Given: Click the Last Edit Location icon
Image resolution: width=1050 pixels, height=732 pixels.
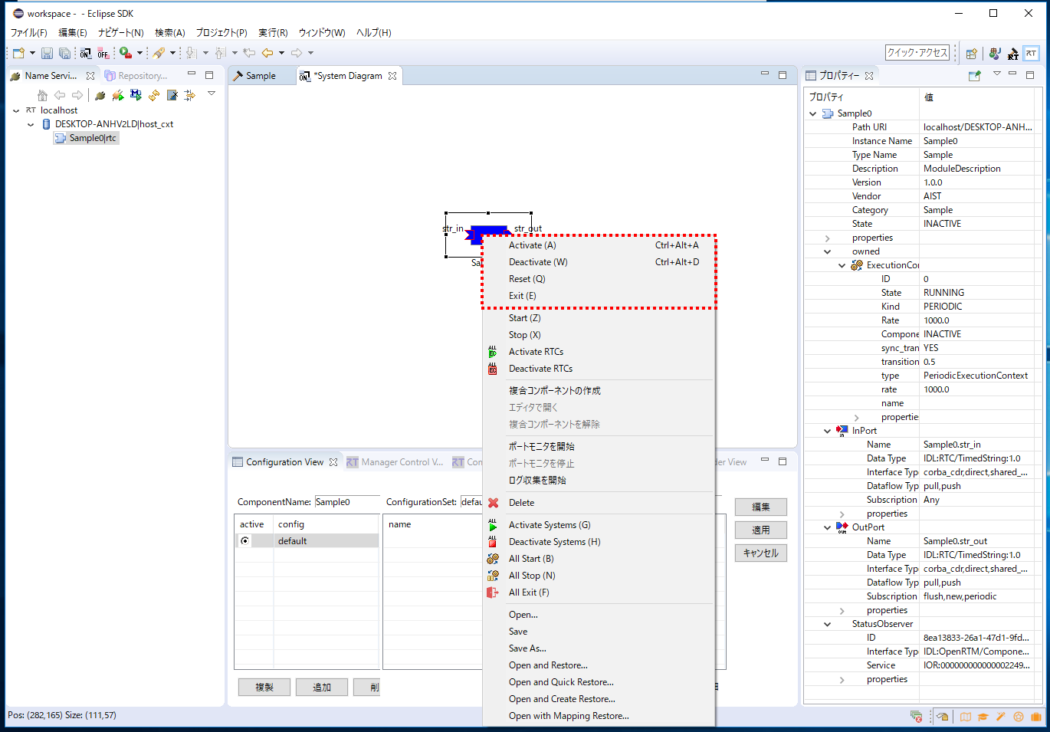Looking at the screenshot, I should pos(248,53).
